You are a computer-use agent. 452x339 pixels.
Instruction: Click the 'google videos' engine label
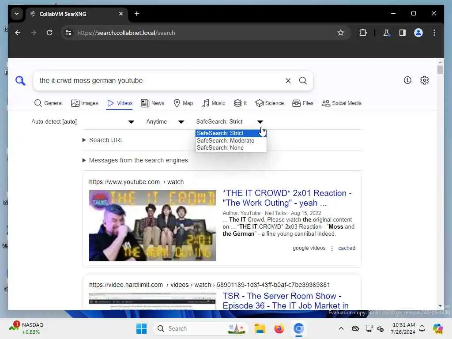309,248
